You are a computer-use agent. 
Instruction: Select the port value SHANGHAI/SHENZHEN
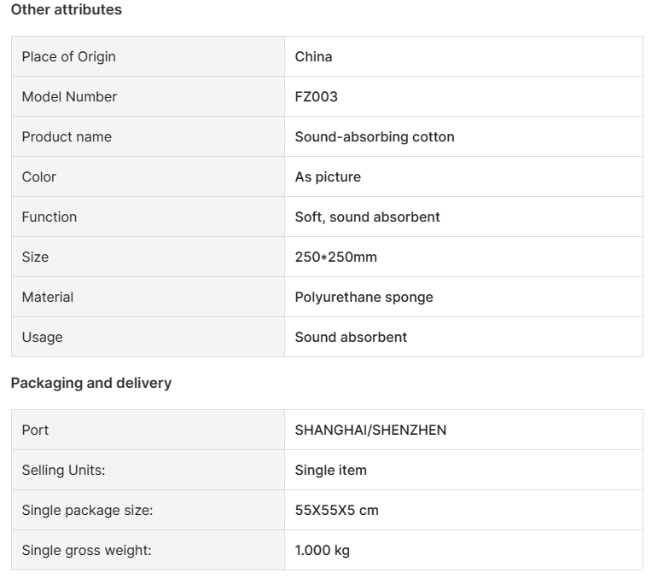pyautogui.click(x=370, y=430)
